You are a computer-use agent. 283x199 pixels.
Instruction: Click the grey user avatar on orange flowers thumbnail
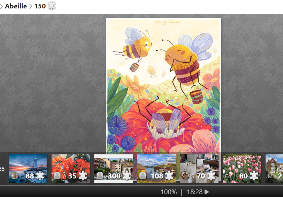(57, 176)
